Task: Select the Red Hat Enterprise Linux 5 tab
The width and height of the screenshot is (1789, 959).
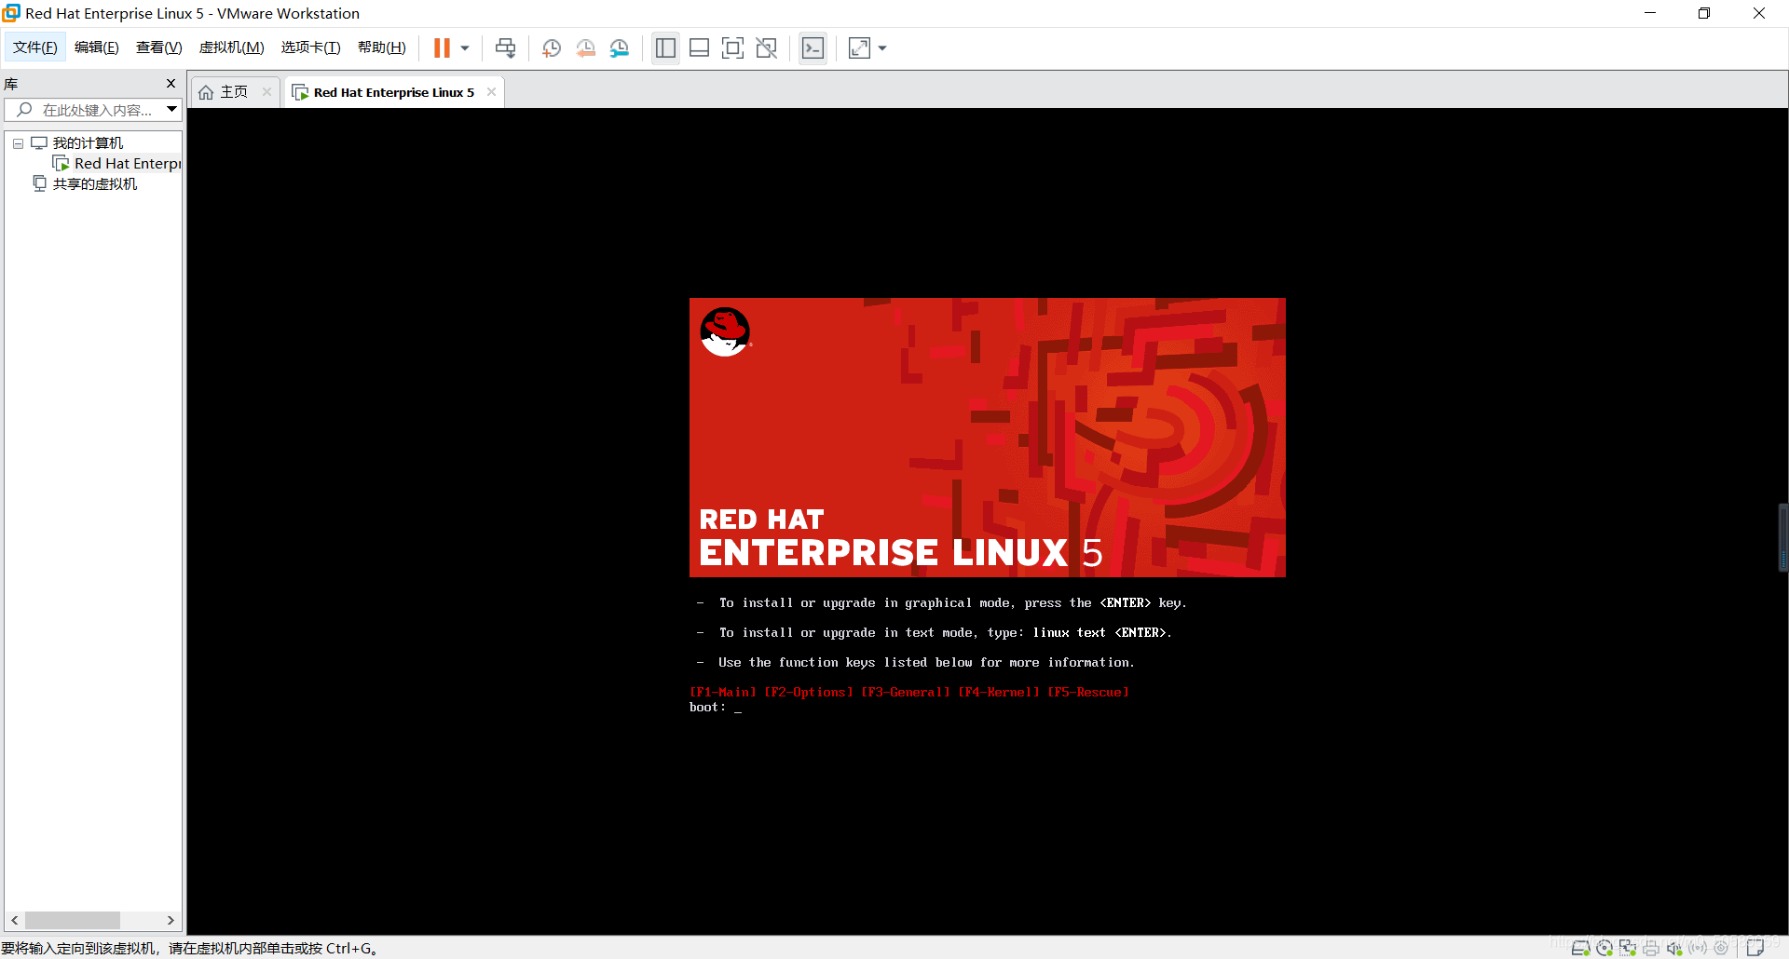Action: [x=393, y=92]
